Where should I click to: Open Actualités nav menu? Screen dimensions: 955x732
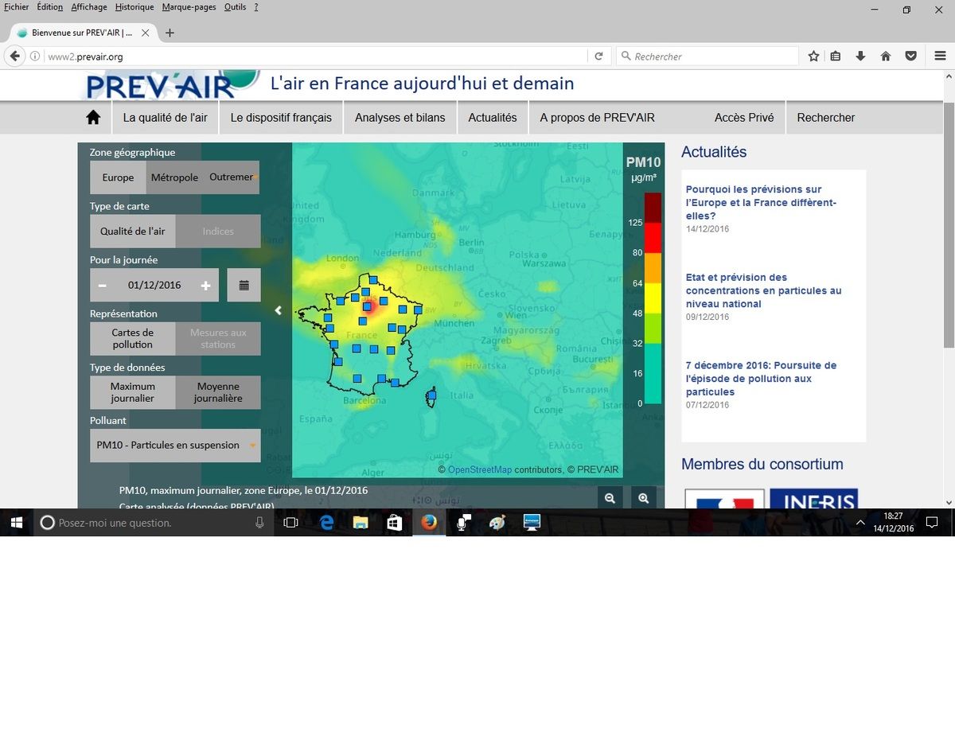click(493, 118)
